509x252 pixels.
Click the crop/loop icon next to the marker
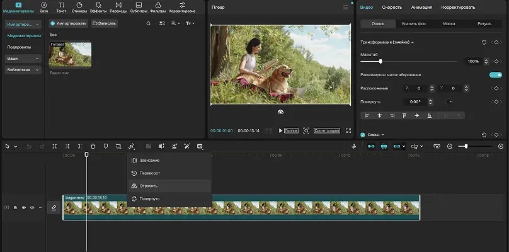click(x=118, y=146)
